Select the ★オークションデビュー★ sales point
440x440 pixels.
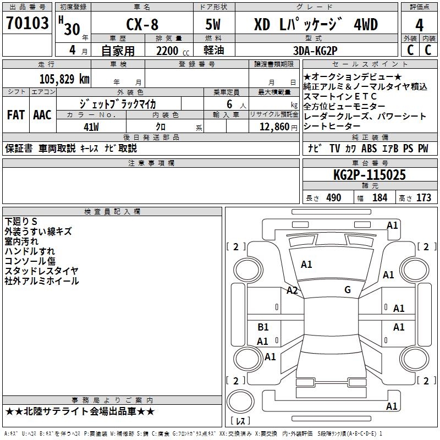pyautogui.click(x=353, y=76)
